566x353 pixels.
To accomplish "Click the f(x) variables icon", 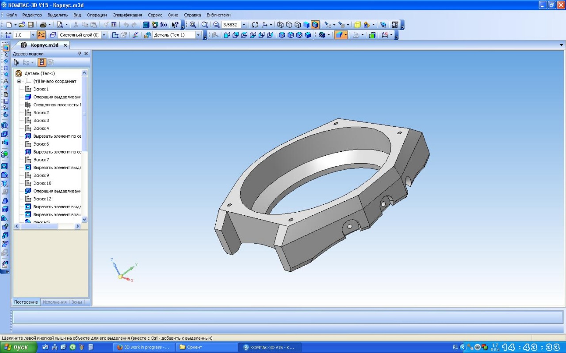I will 164,25.
